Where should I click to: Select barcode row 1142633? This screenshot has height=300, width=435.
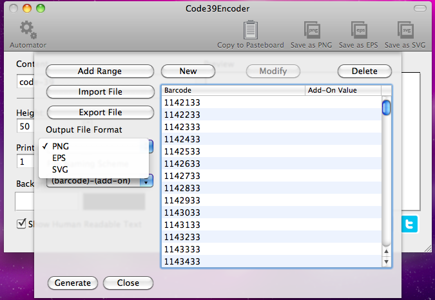tap(271, 164)
